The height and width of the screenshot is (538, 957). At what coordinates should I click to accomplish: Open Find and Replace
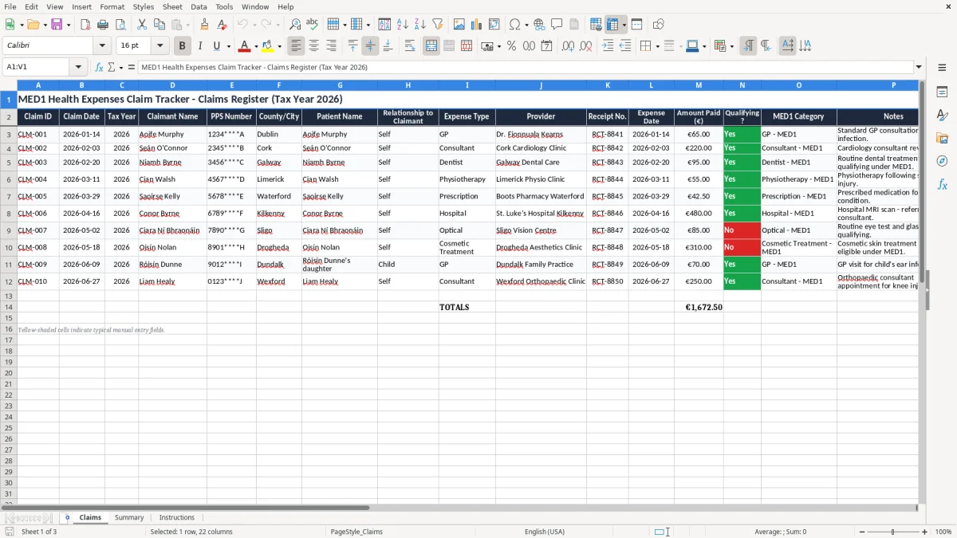pyautogui.click(x=294, y=25)
